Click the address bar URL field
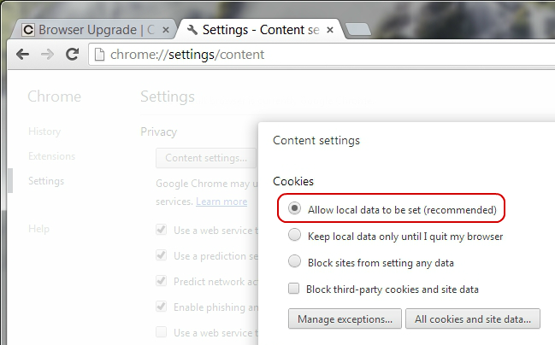The image size is (555, 345). pos(316,55)
